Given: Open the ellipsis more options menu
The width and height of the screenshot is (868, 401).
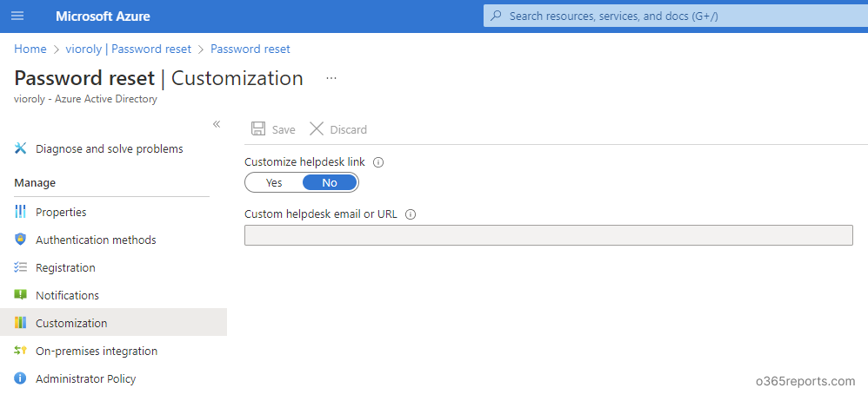Looking at the screenshot, I should tap(331, 78).
